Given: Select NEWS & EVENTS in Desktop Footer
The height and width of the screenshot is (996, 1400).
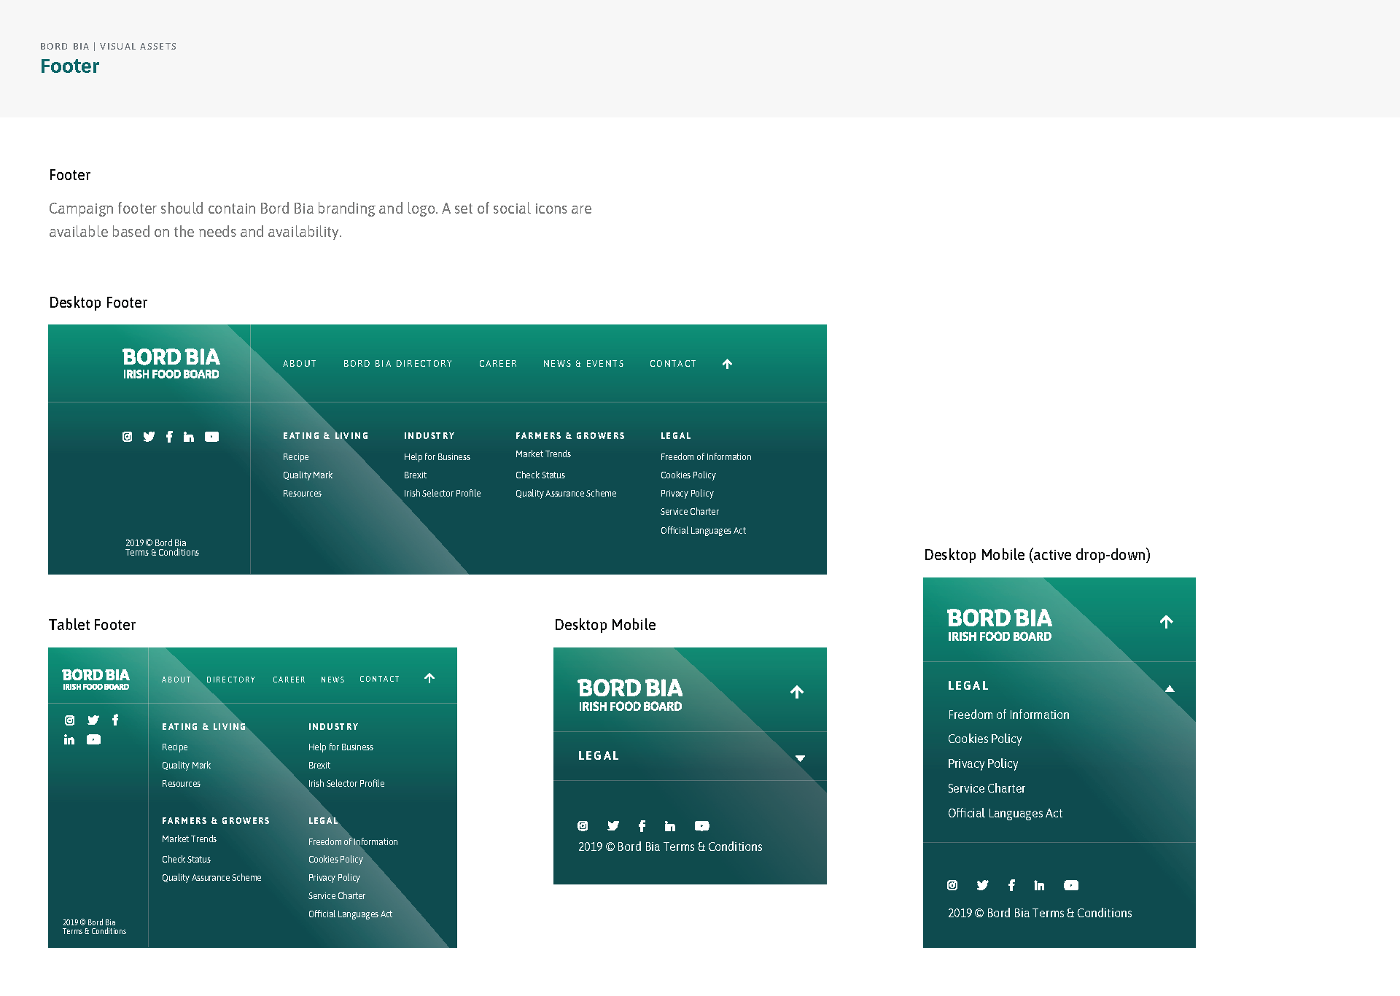Looking at the screenshot, I should (x=583, y=364).
